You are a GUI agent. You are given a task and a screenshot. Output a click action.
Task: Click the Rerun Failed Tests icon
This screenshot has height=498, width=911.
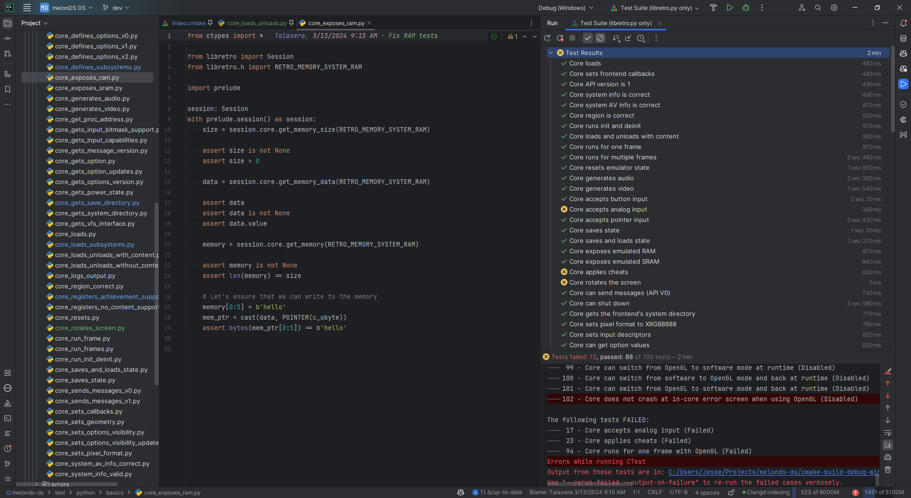coord(560,38)
